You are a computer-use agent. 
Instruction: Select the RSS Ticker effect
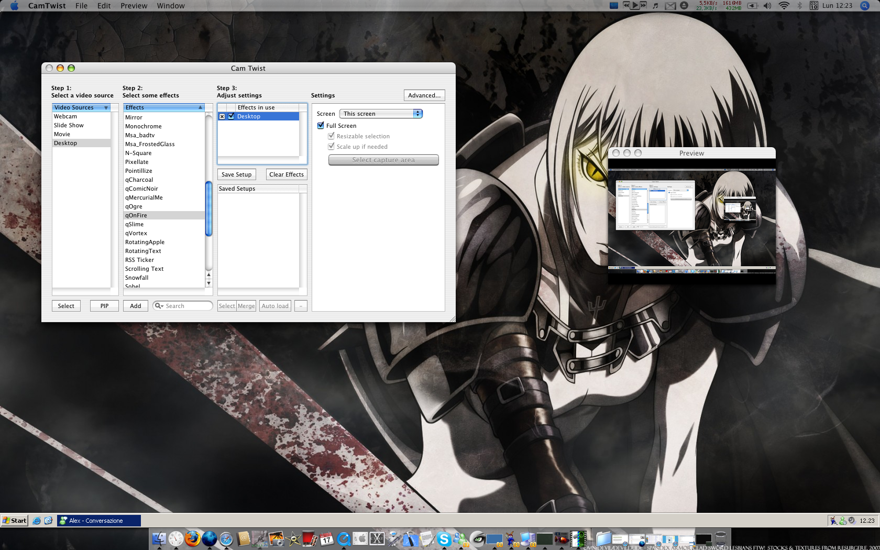(164, 260)
